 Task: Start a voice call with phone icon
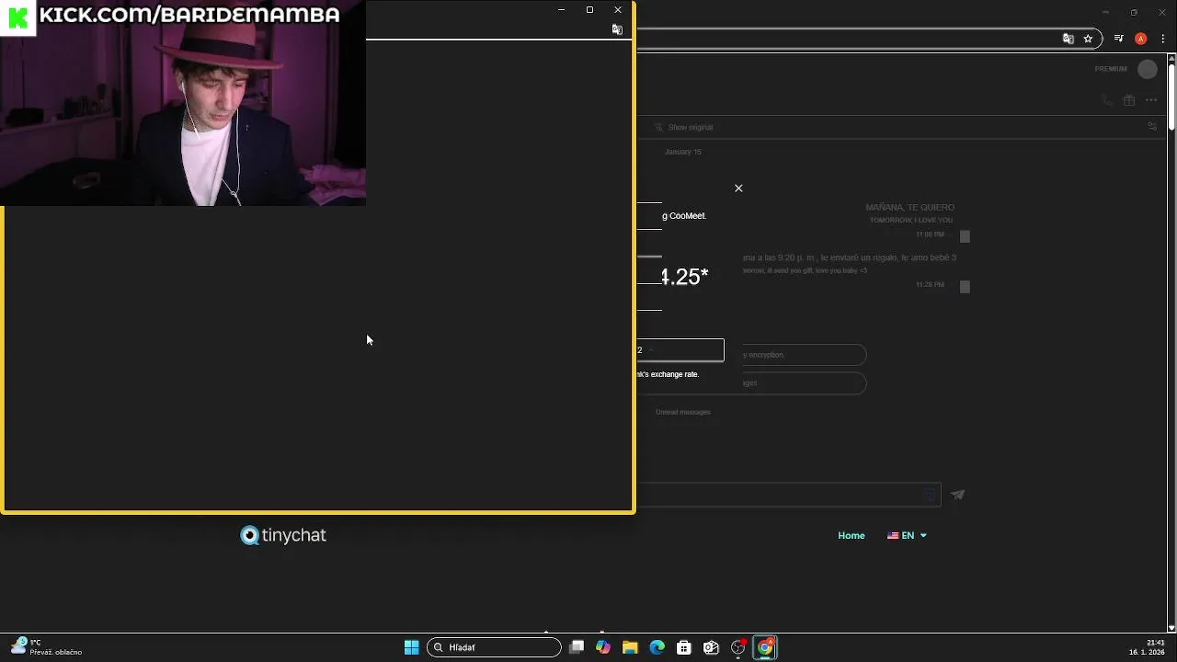[1107, 100]
